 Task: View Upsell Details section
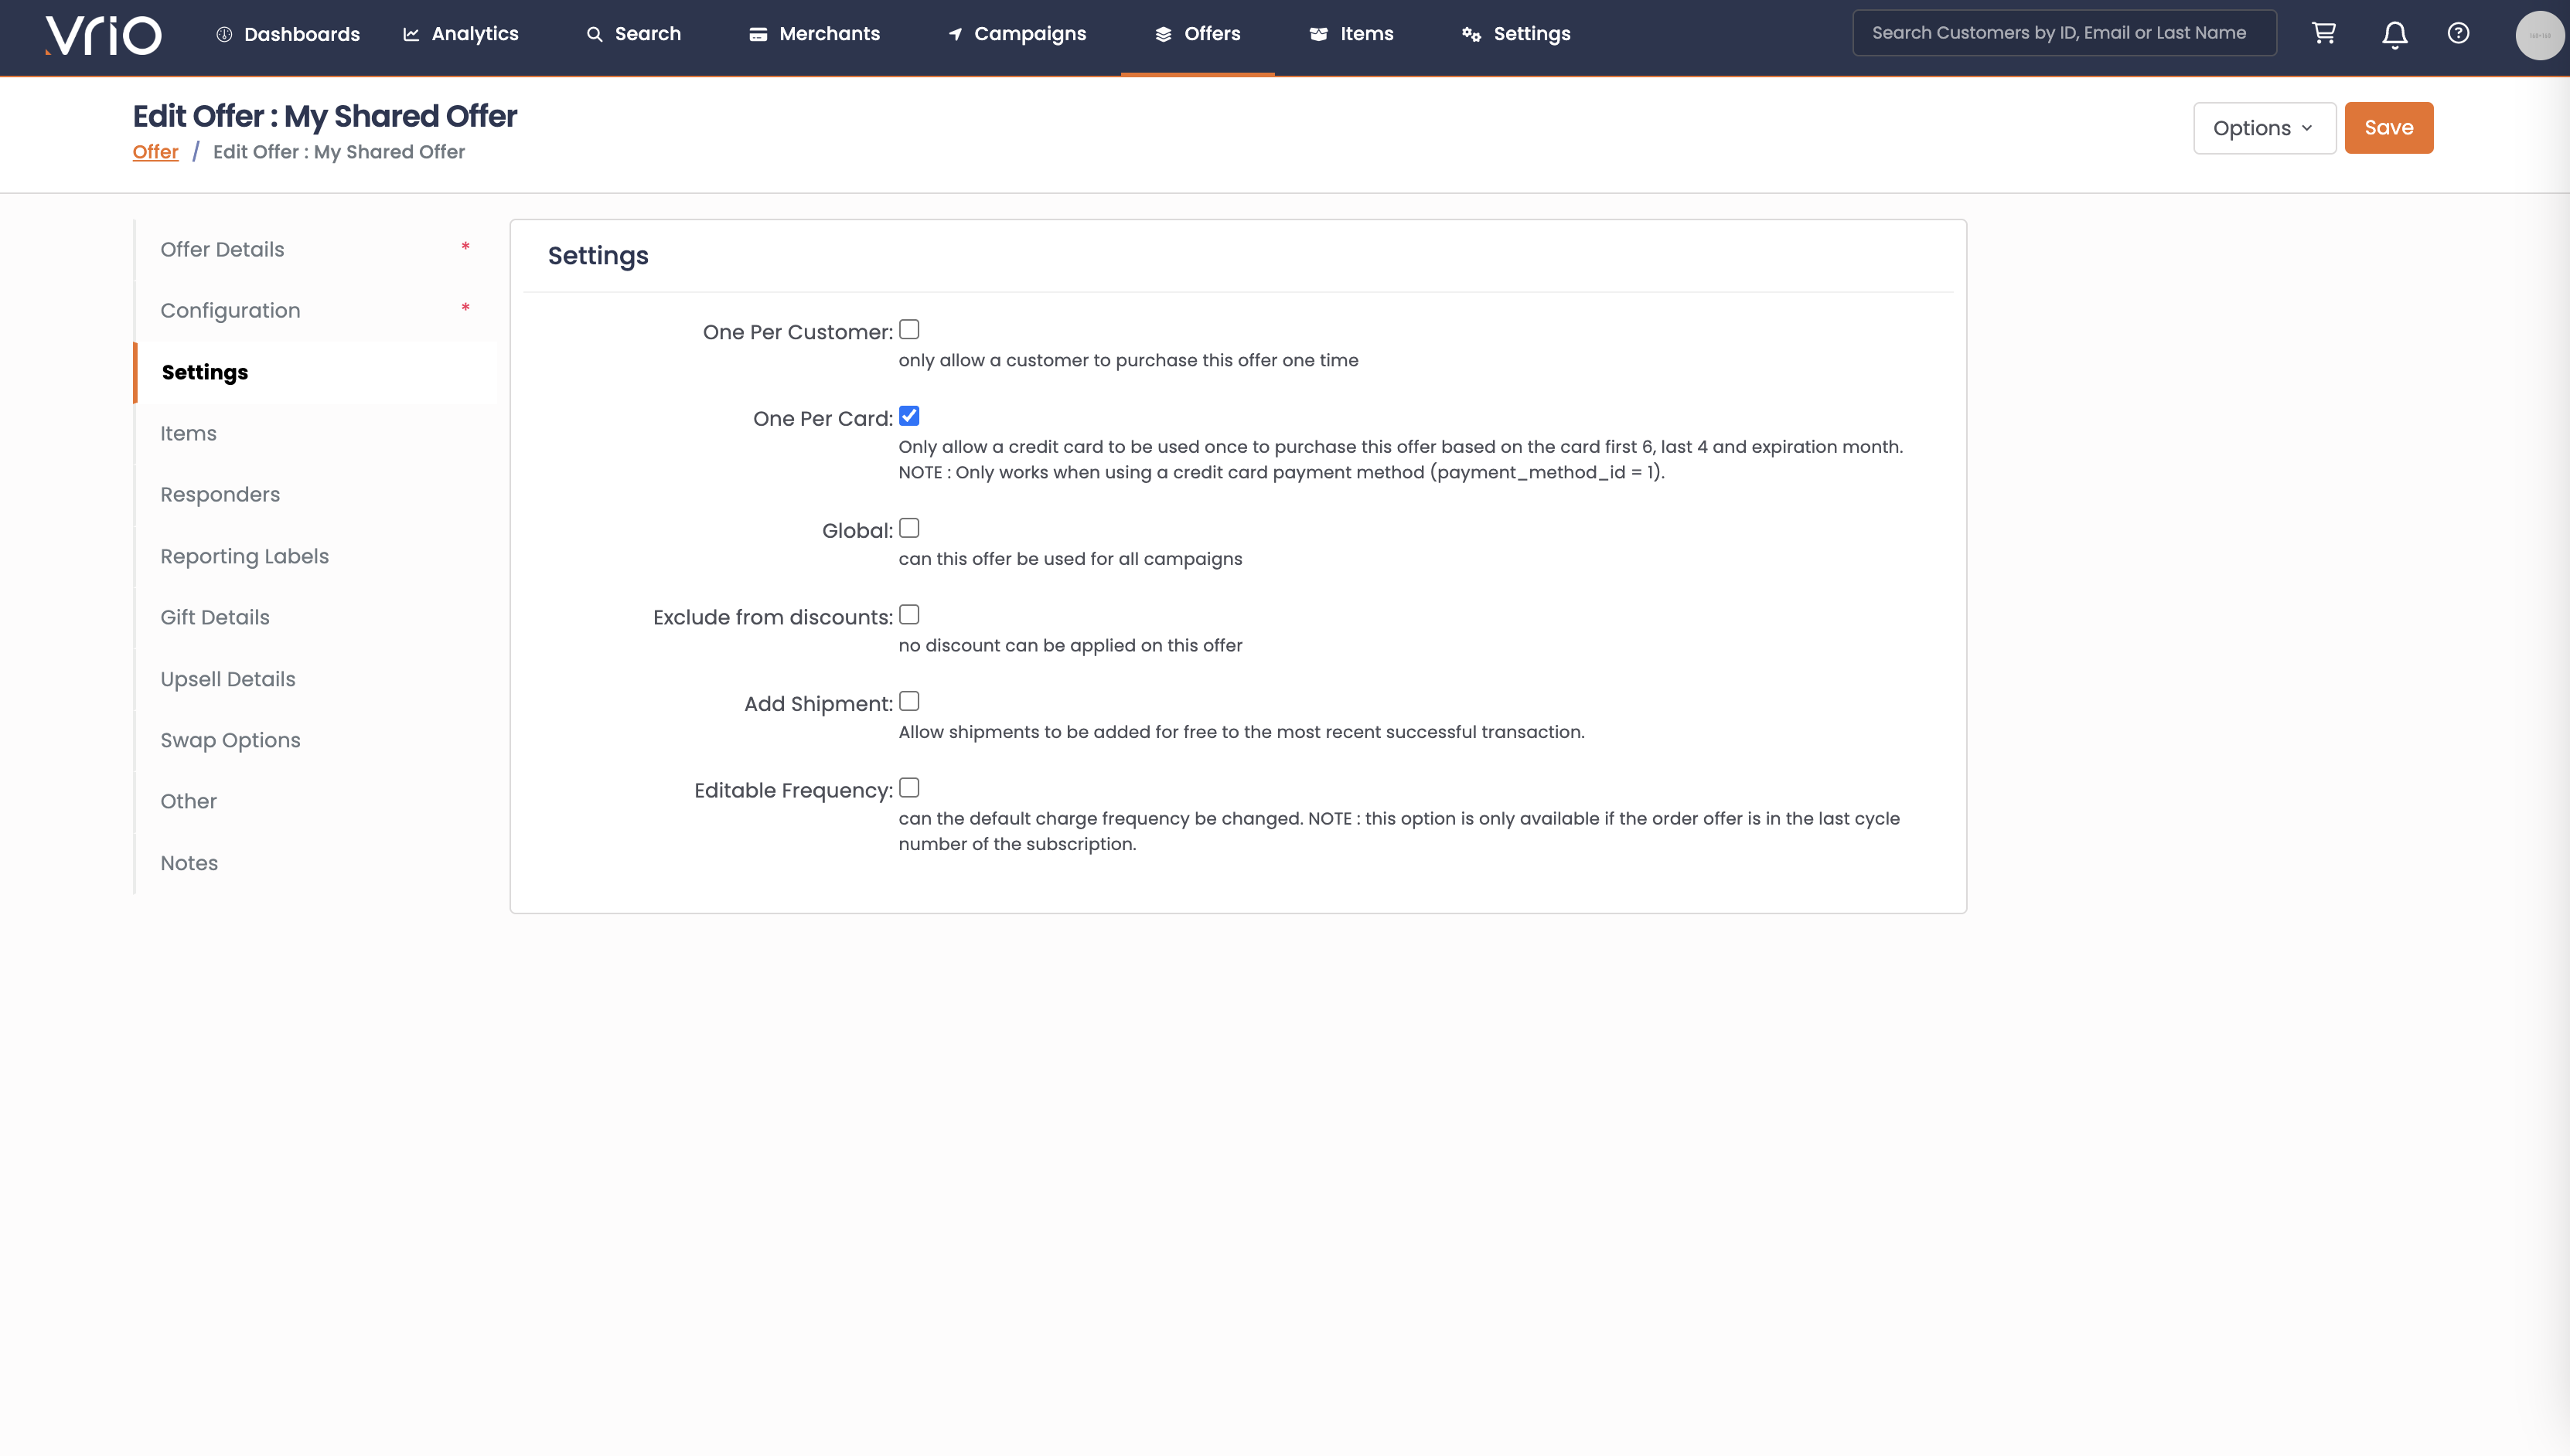click(x=316, y=679)
